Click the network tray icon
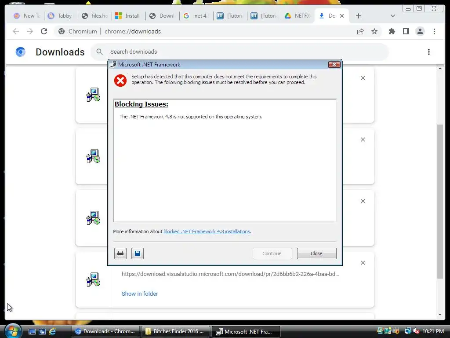 (408, 331)
